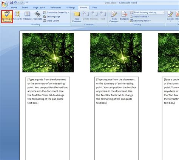
Task: Click the Display for Review page icon
Action: [131, 12]
